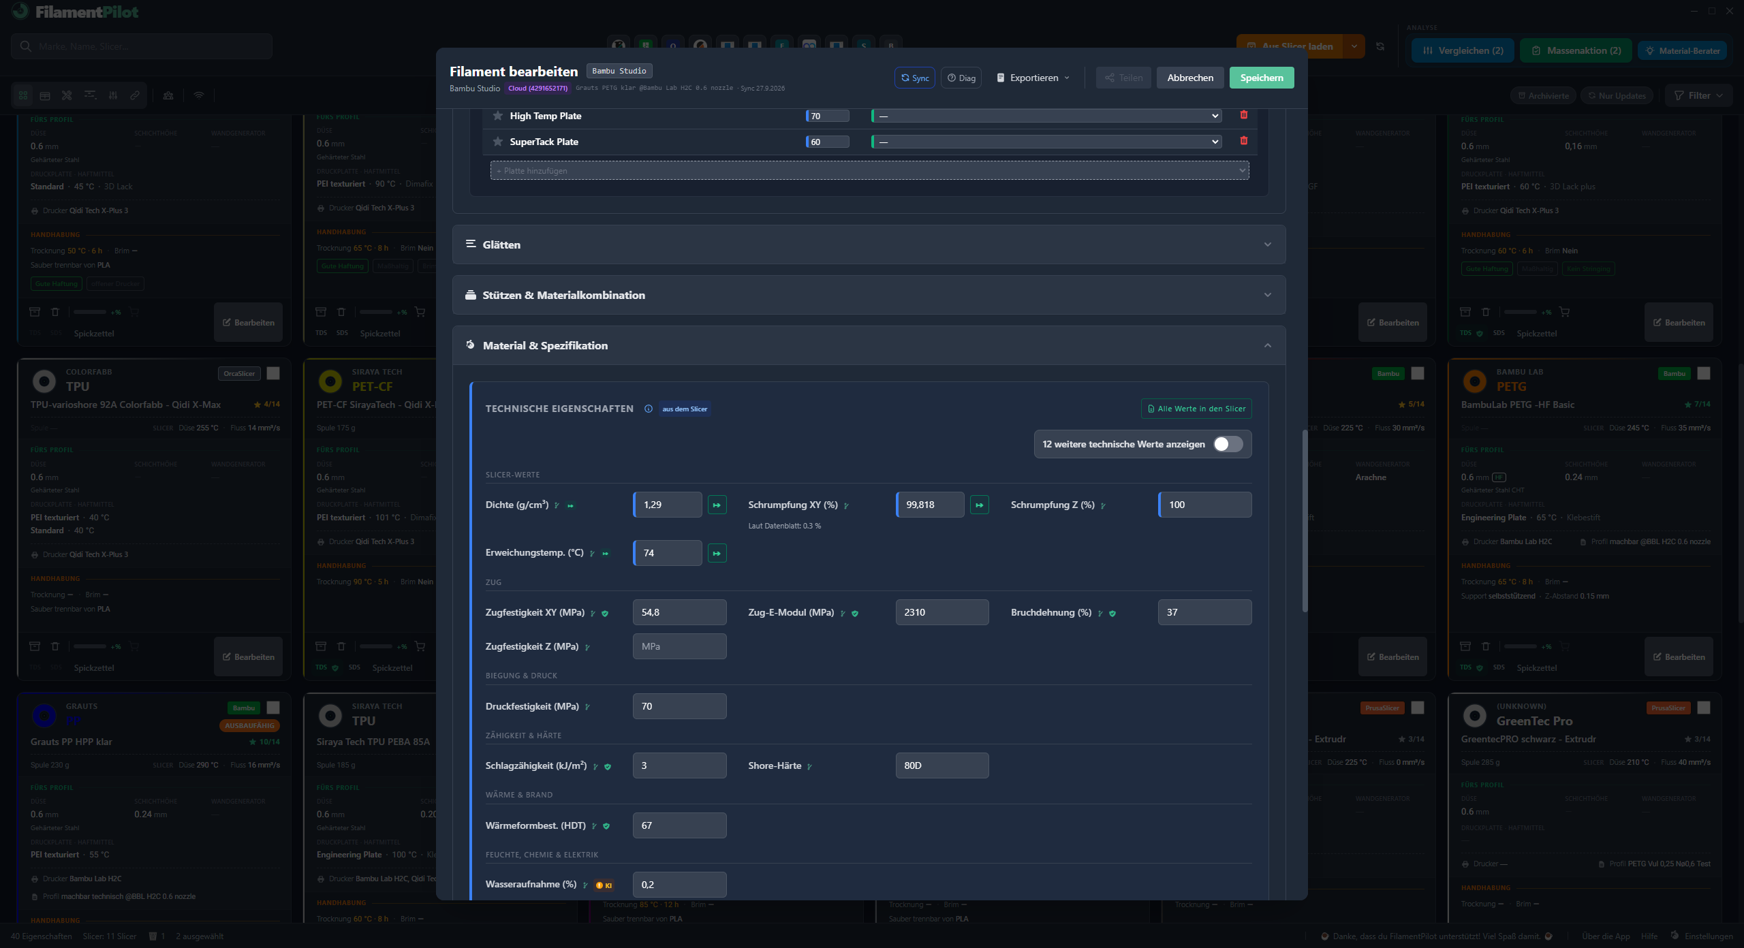Open the Platte hinzufügen dropdown

869,170
